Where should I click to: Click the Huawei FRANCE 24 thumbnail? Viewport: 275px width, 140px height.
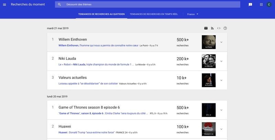[x=209, y=129]
